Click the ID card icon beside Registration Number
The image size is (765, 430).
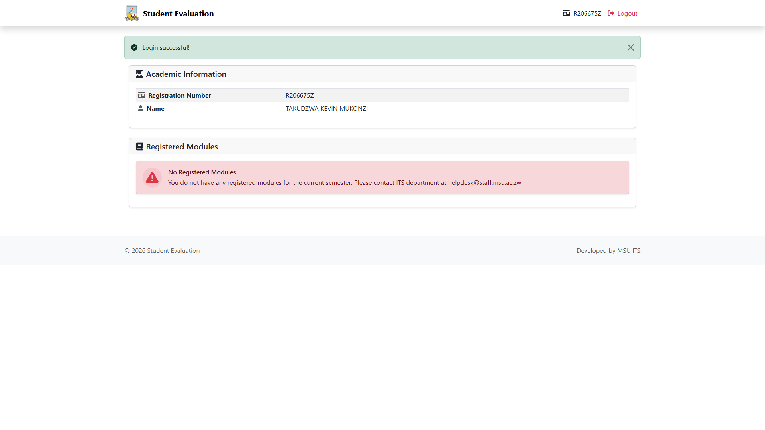[141, 95]
